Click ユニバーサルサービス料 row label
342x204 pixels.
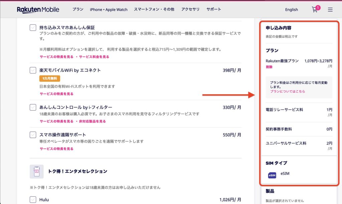pos(286,143)
